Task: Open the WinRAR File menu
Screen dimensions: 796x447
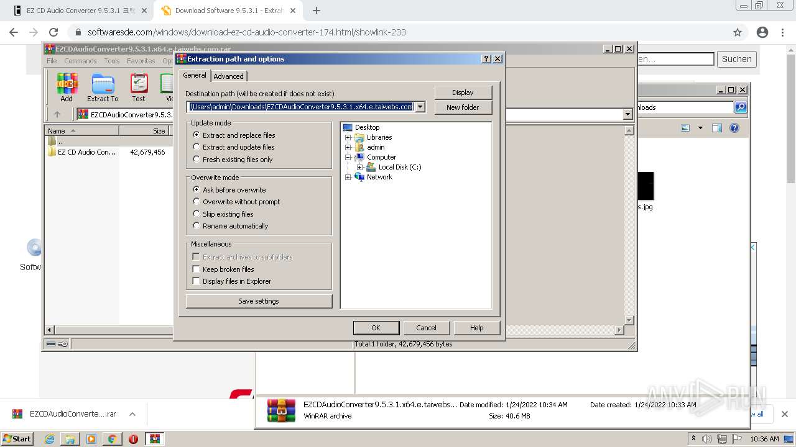Action: click(52, 61)
